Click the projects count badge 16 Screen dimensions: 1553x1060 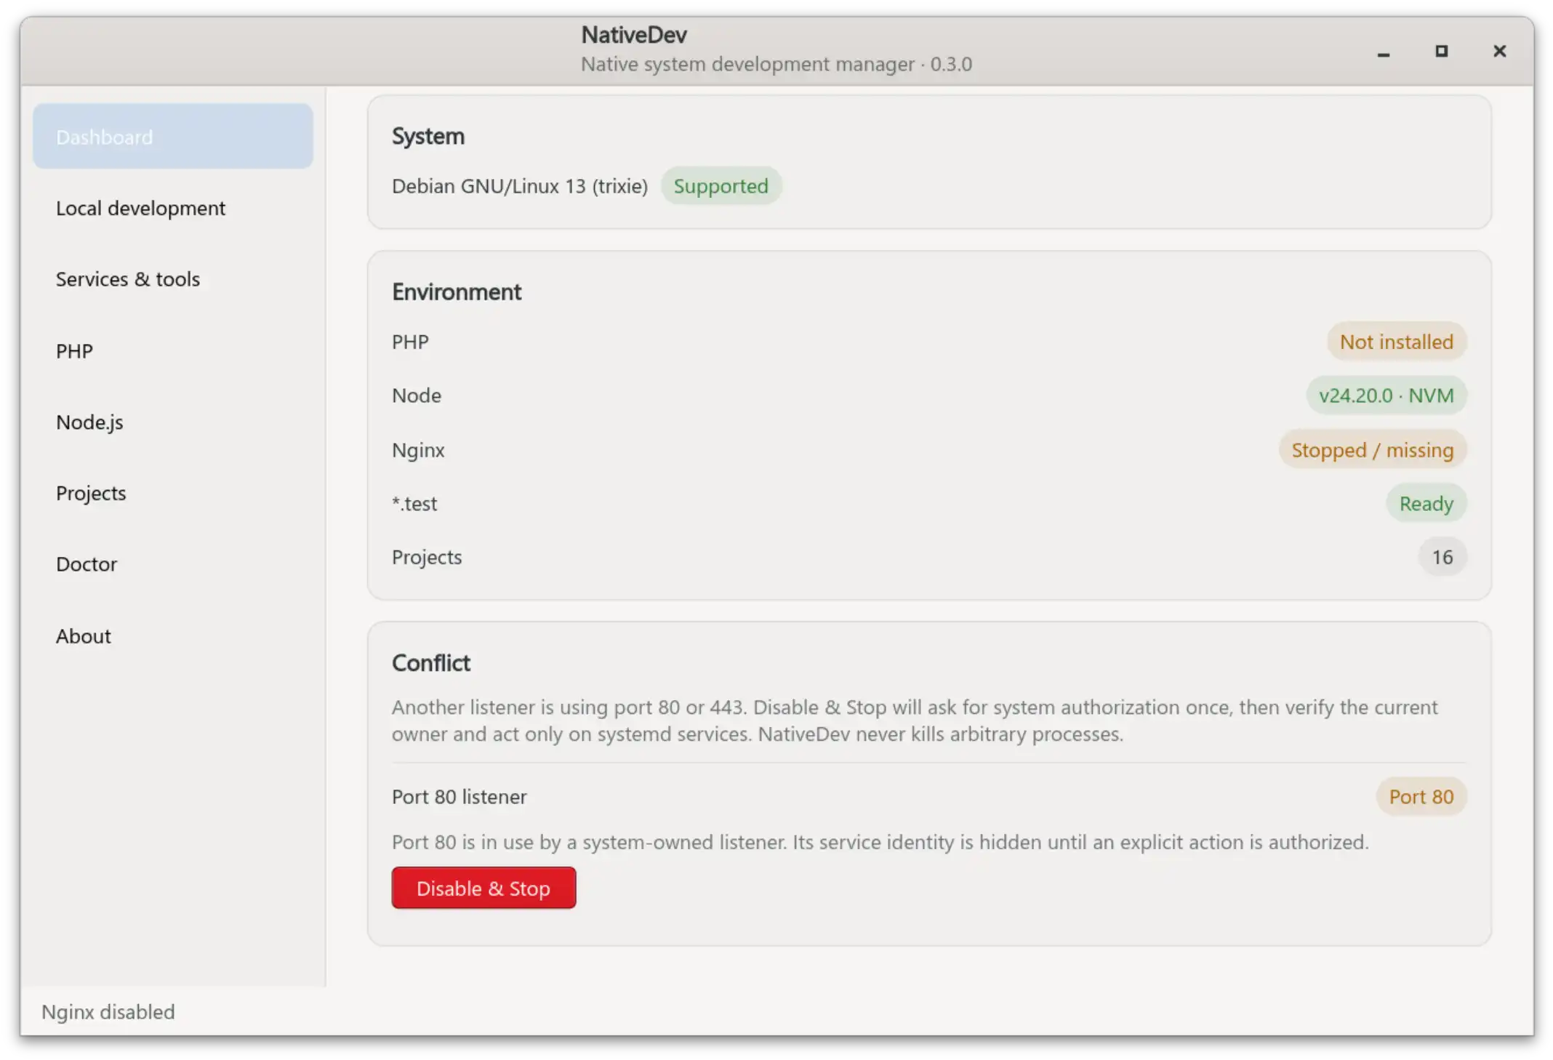[x=1442, y=557]
